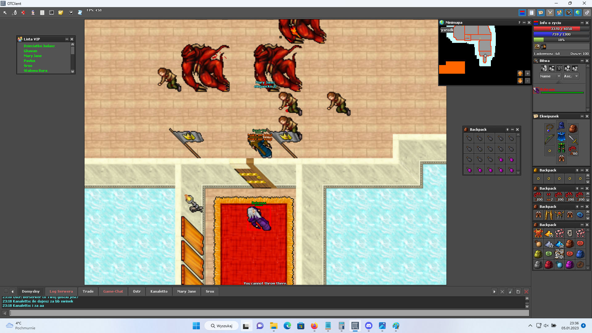Image resolution: width=592 pixels, height=333 pixels.
Task: Open the gears settings icon at top right
Action: [x=587, y=13]
